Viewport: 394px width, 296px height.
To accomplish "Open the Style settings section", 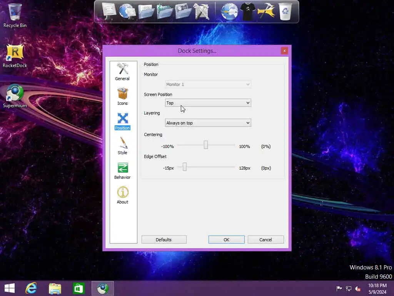I will point(122,146).
